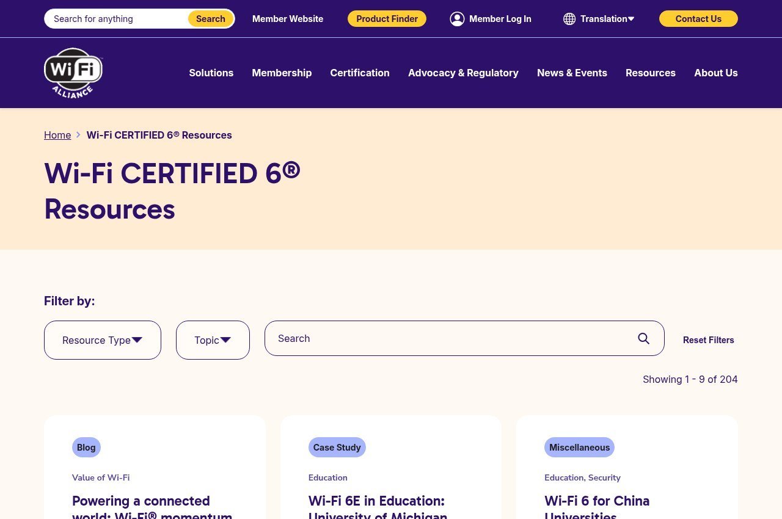Expand the Resource Type filter

click(x=103, y=340)
